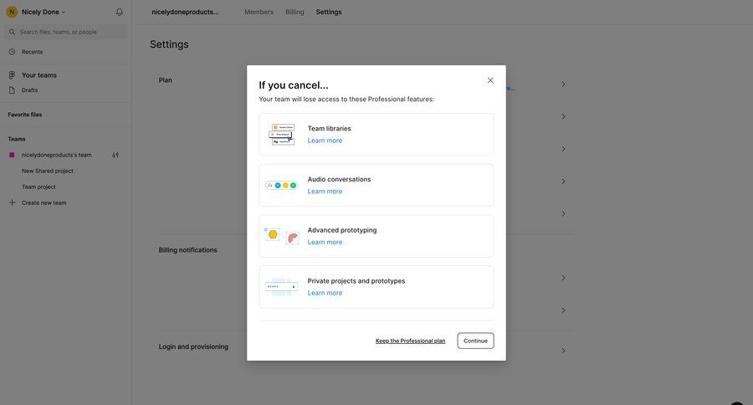This screenshot has width=753, height=405.
Task: Expand the Nicely Done account dropdown
Action: click(x=64, y=12)
